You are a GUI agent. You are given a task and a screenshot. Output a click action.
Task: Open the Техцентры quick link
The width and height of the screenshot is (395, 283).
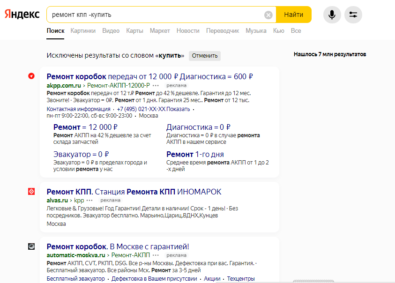click(x=241, y=279)
